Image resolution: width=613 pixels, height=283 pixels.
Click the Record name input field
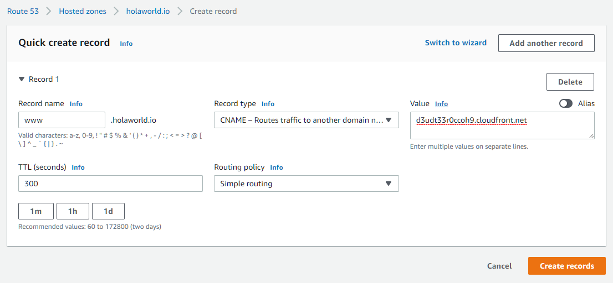coord(62,120)
